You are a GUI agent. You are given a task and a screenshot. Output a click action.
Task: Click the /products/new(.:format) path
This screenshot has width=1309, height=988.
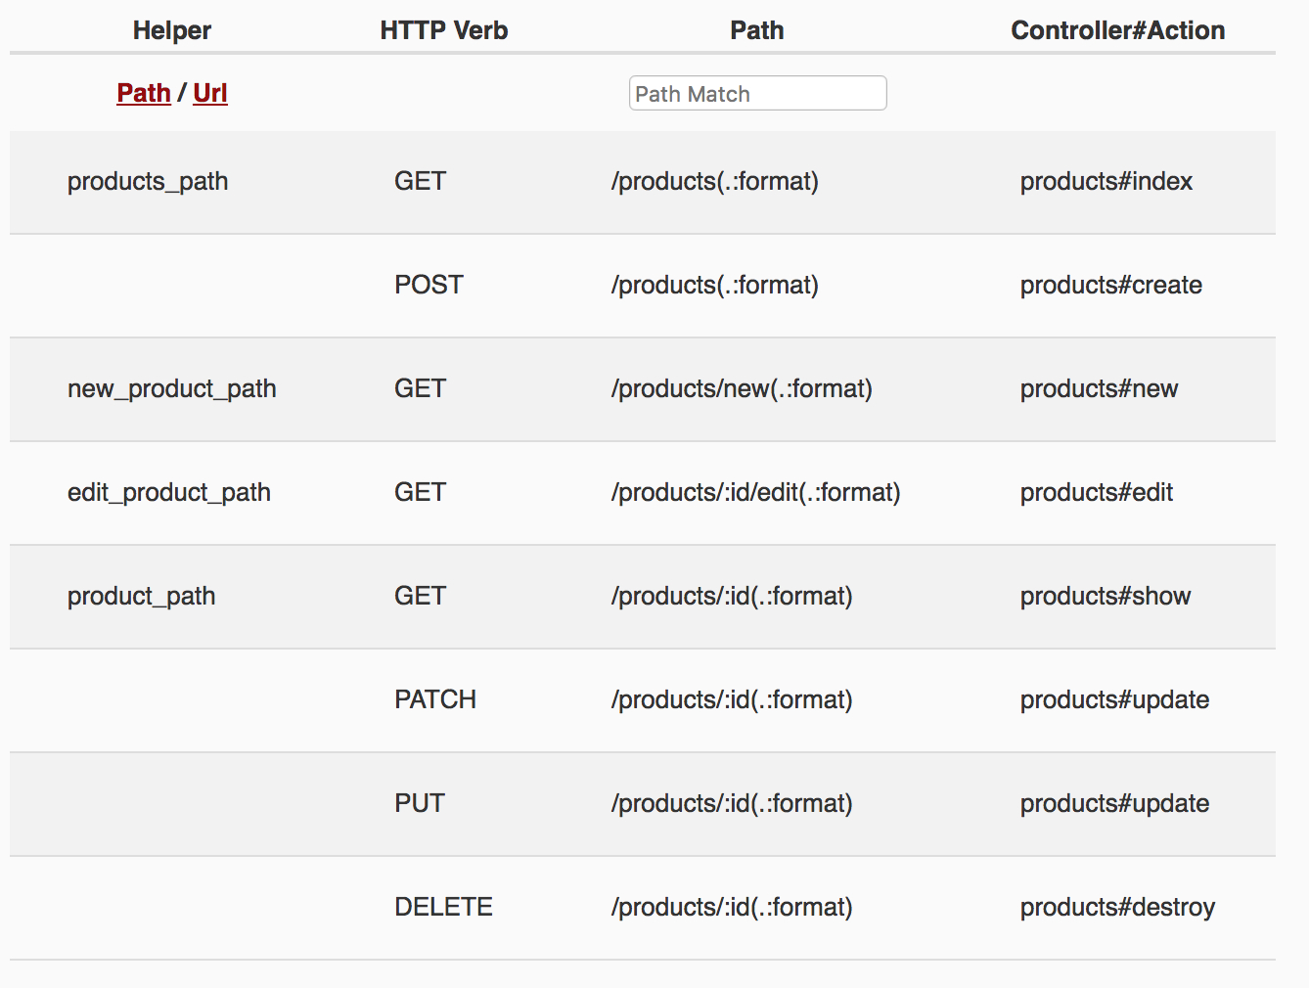[x=742, y=389]
